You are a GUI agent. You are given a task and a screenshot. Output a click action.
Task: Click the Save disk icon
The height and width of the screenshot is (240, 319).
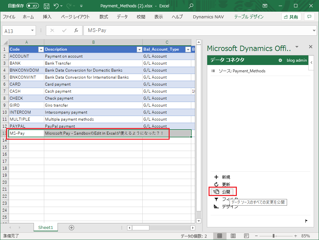(x=47, y=6)
